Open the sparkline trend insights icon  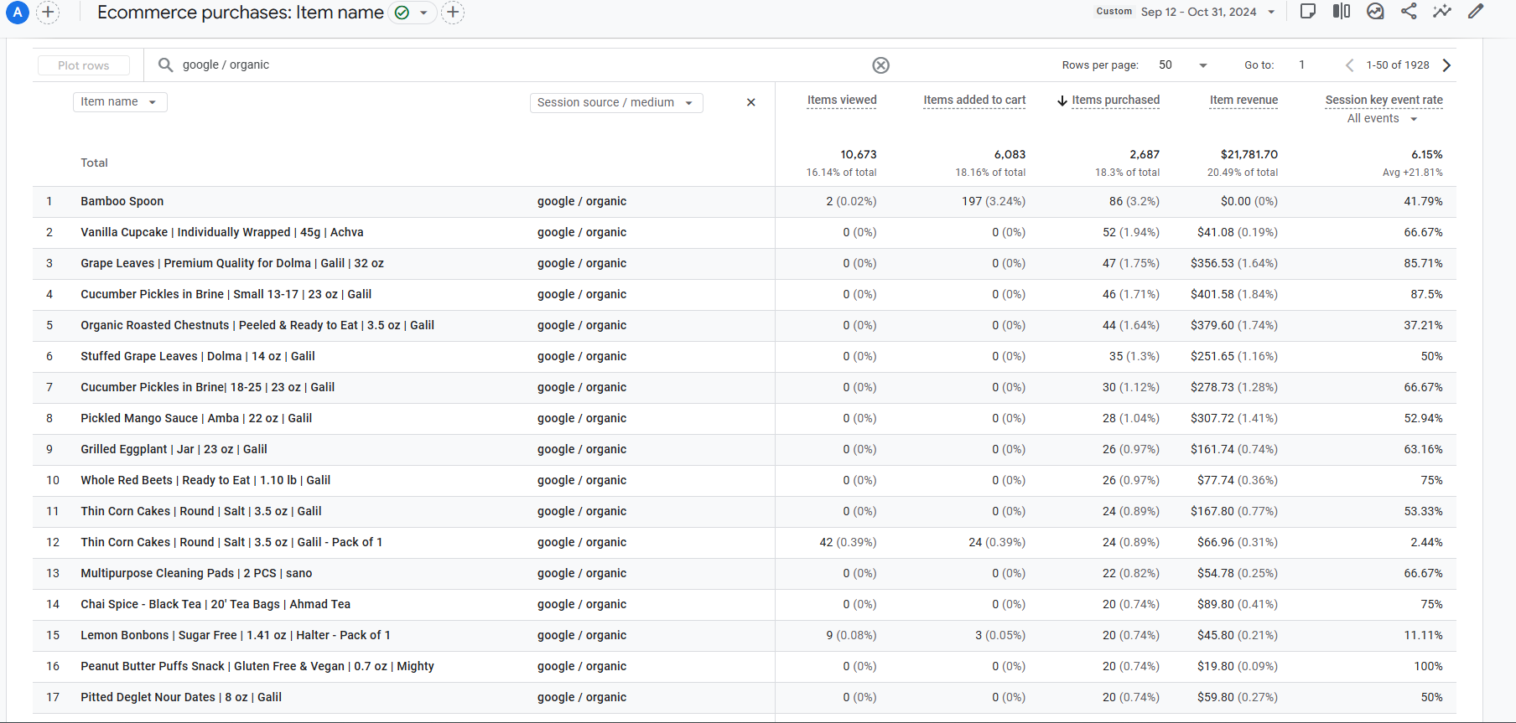click(x=1442, y=11)
